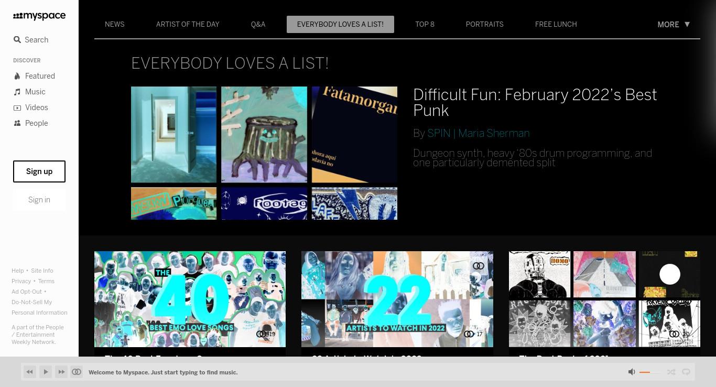Open the TOP 8 tab
716x387 pixels.
pos(425,24)
